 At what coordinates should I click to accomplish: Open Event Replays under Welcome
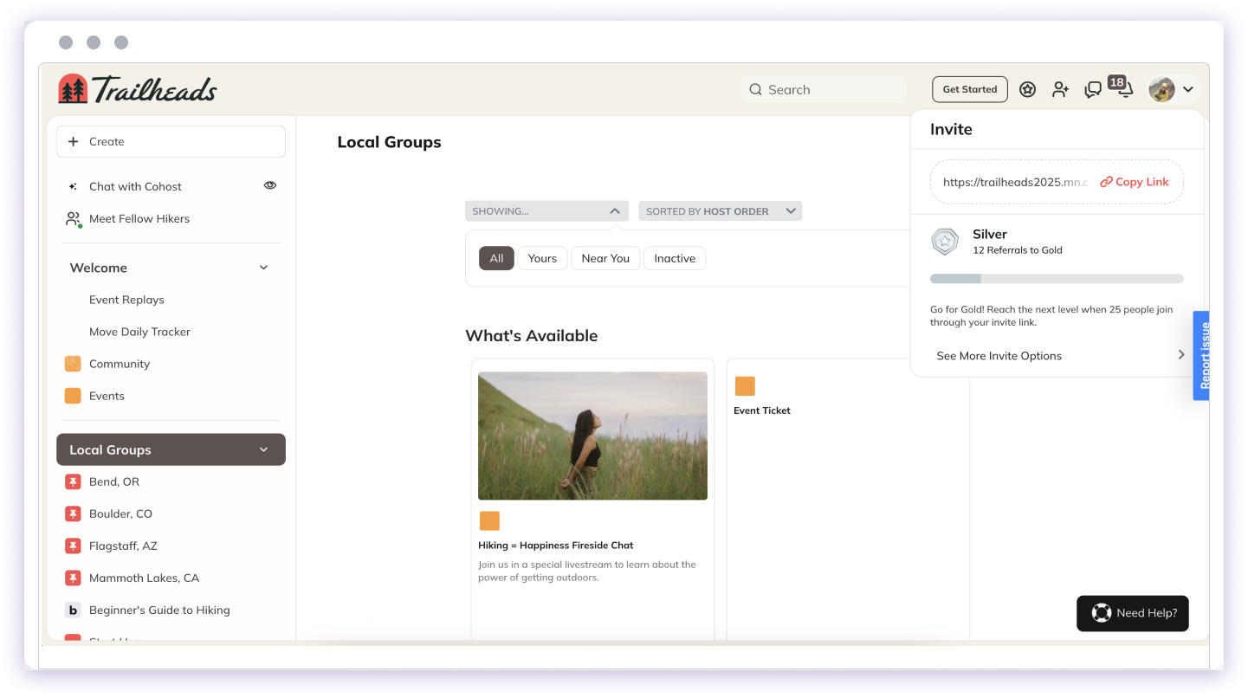126,299
